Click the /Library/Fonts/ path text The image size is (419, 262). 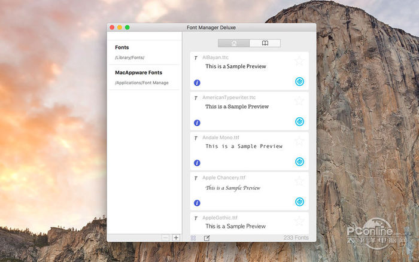point(130,57)
